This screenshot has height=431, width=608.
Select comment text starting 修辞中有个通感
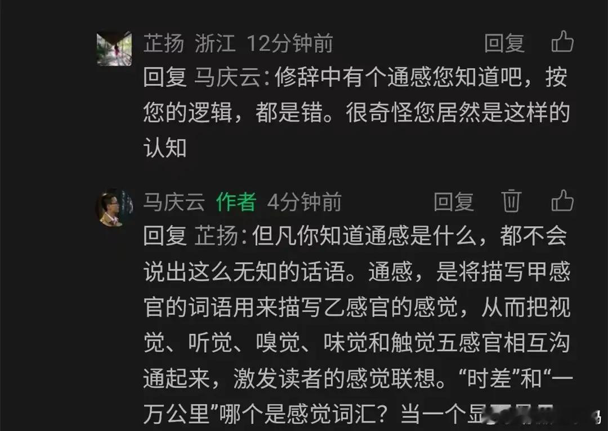tap(357, 112)
